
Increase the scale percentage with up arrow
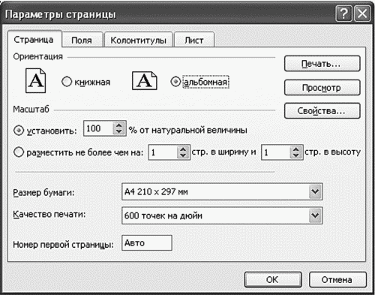point(119,125)
